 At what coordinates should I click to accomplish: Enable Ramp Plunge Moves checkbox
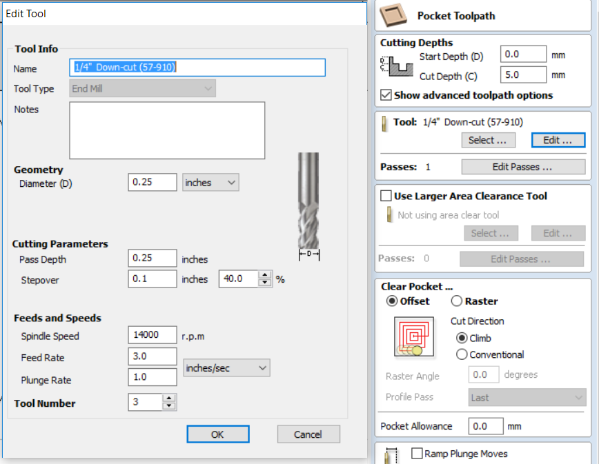(x=417, y=454)
